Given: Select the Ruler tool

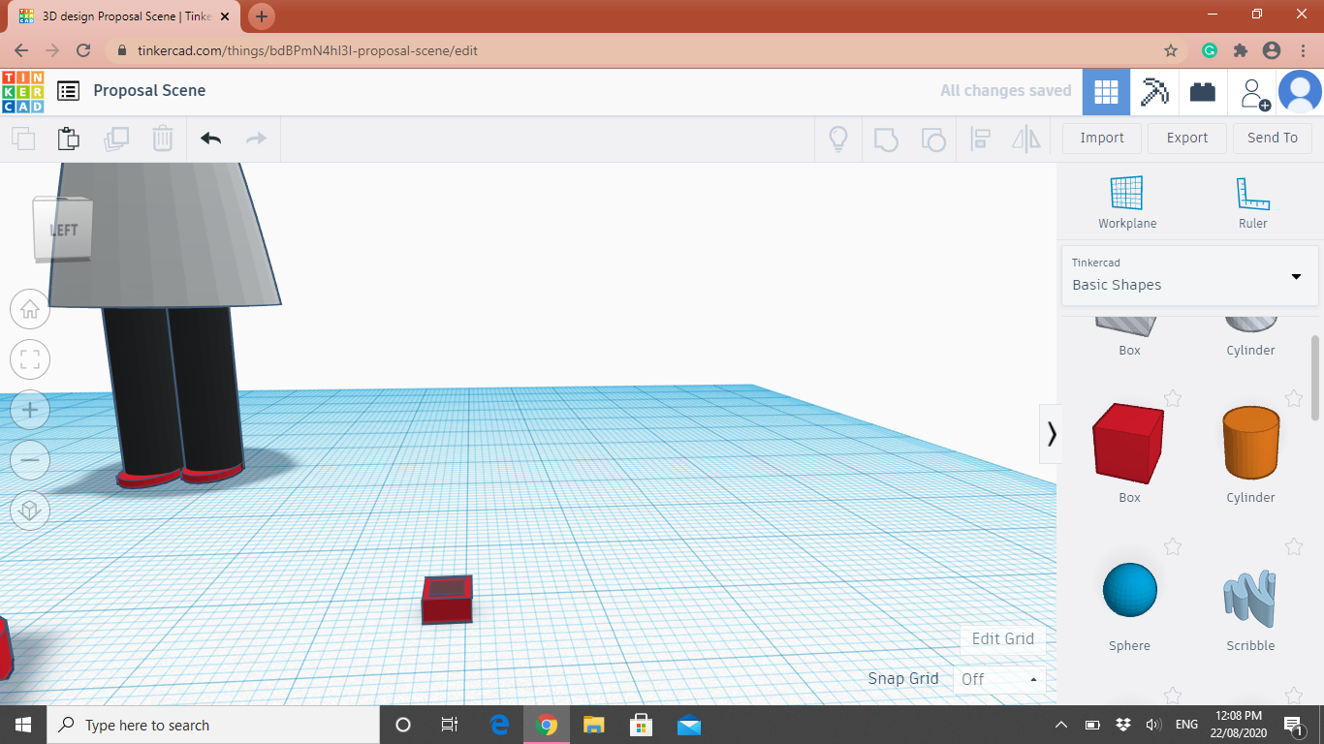Looking at the screenshot, I should point(1252,202).
